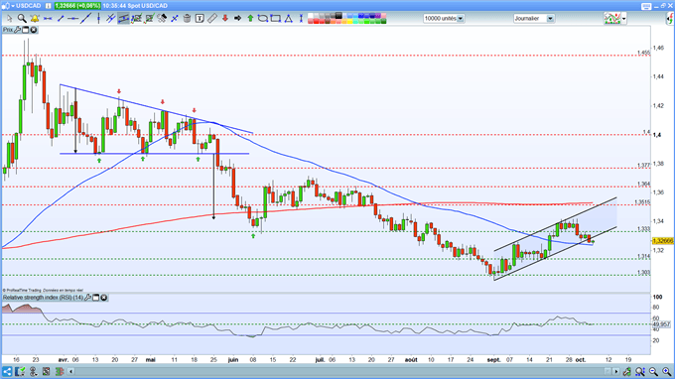Remove the RSI indicator panel
The width and height of the screenshot is (675, 379).
click(x=104, y=298)
